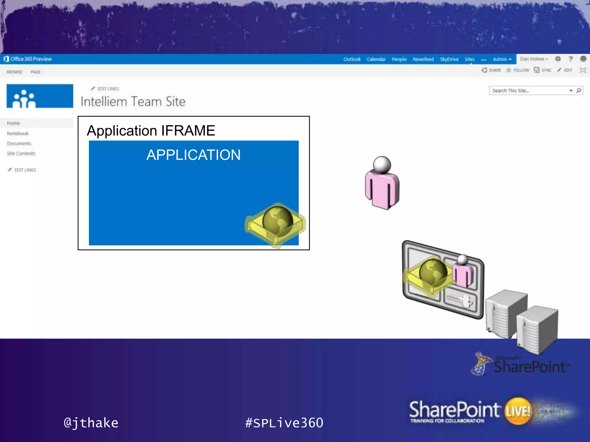This screenshot has height=442, width=590.
Task: Click the Office 365 Preview logo
Action: click(x=28, y=59)
